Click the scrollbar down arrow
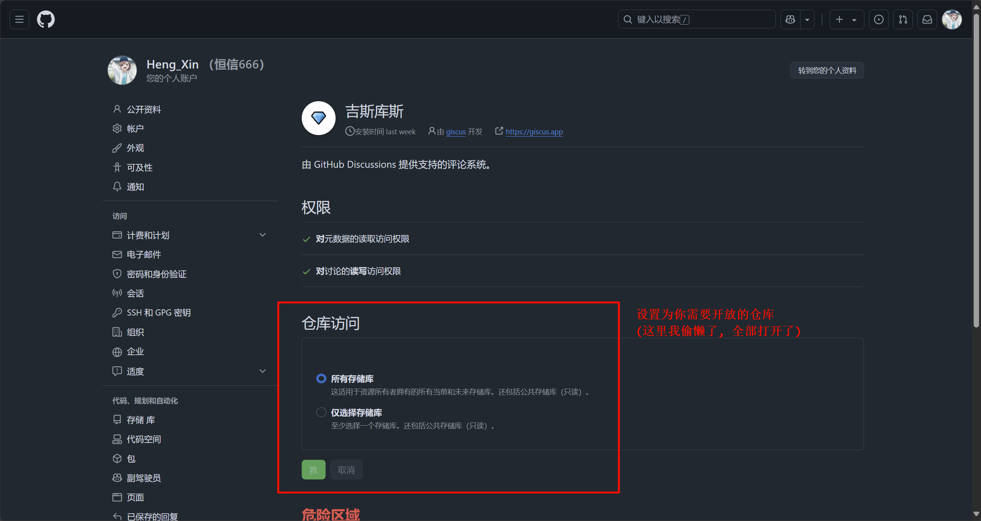The height and width of the screenshot is (521, 981). (x=976, y=514)
